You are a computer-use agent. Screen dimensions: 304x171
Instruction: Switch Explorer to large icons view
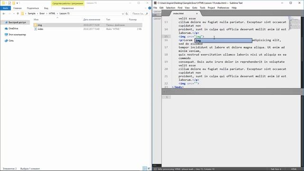tap(149, 168)
